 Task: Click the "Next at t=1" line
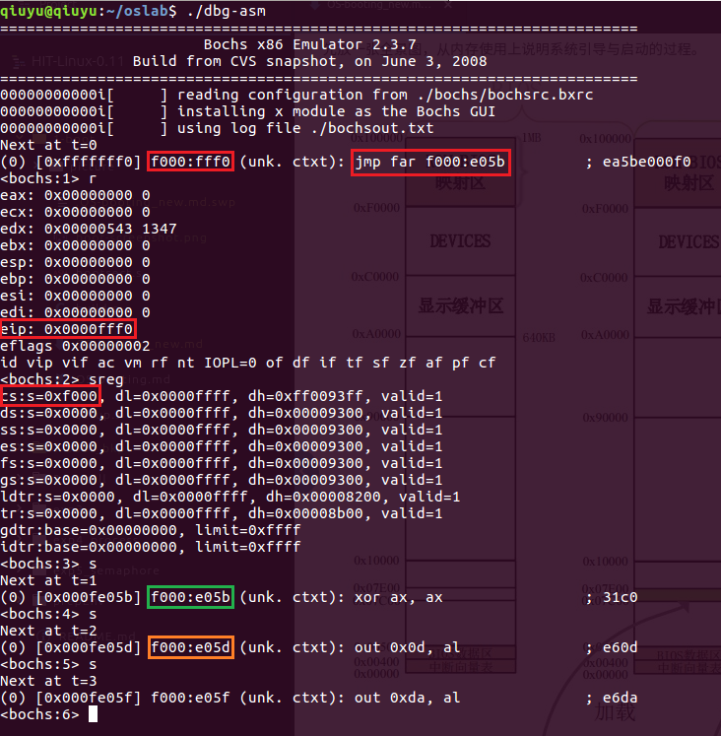pos(49,581)
